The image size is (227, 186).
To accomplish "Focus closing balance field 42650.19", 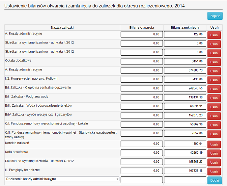I will (x=185, y=153).
